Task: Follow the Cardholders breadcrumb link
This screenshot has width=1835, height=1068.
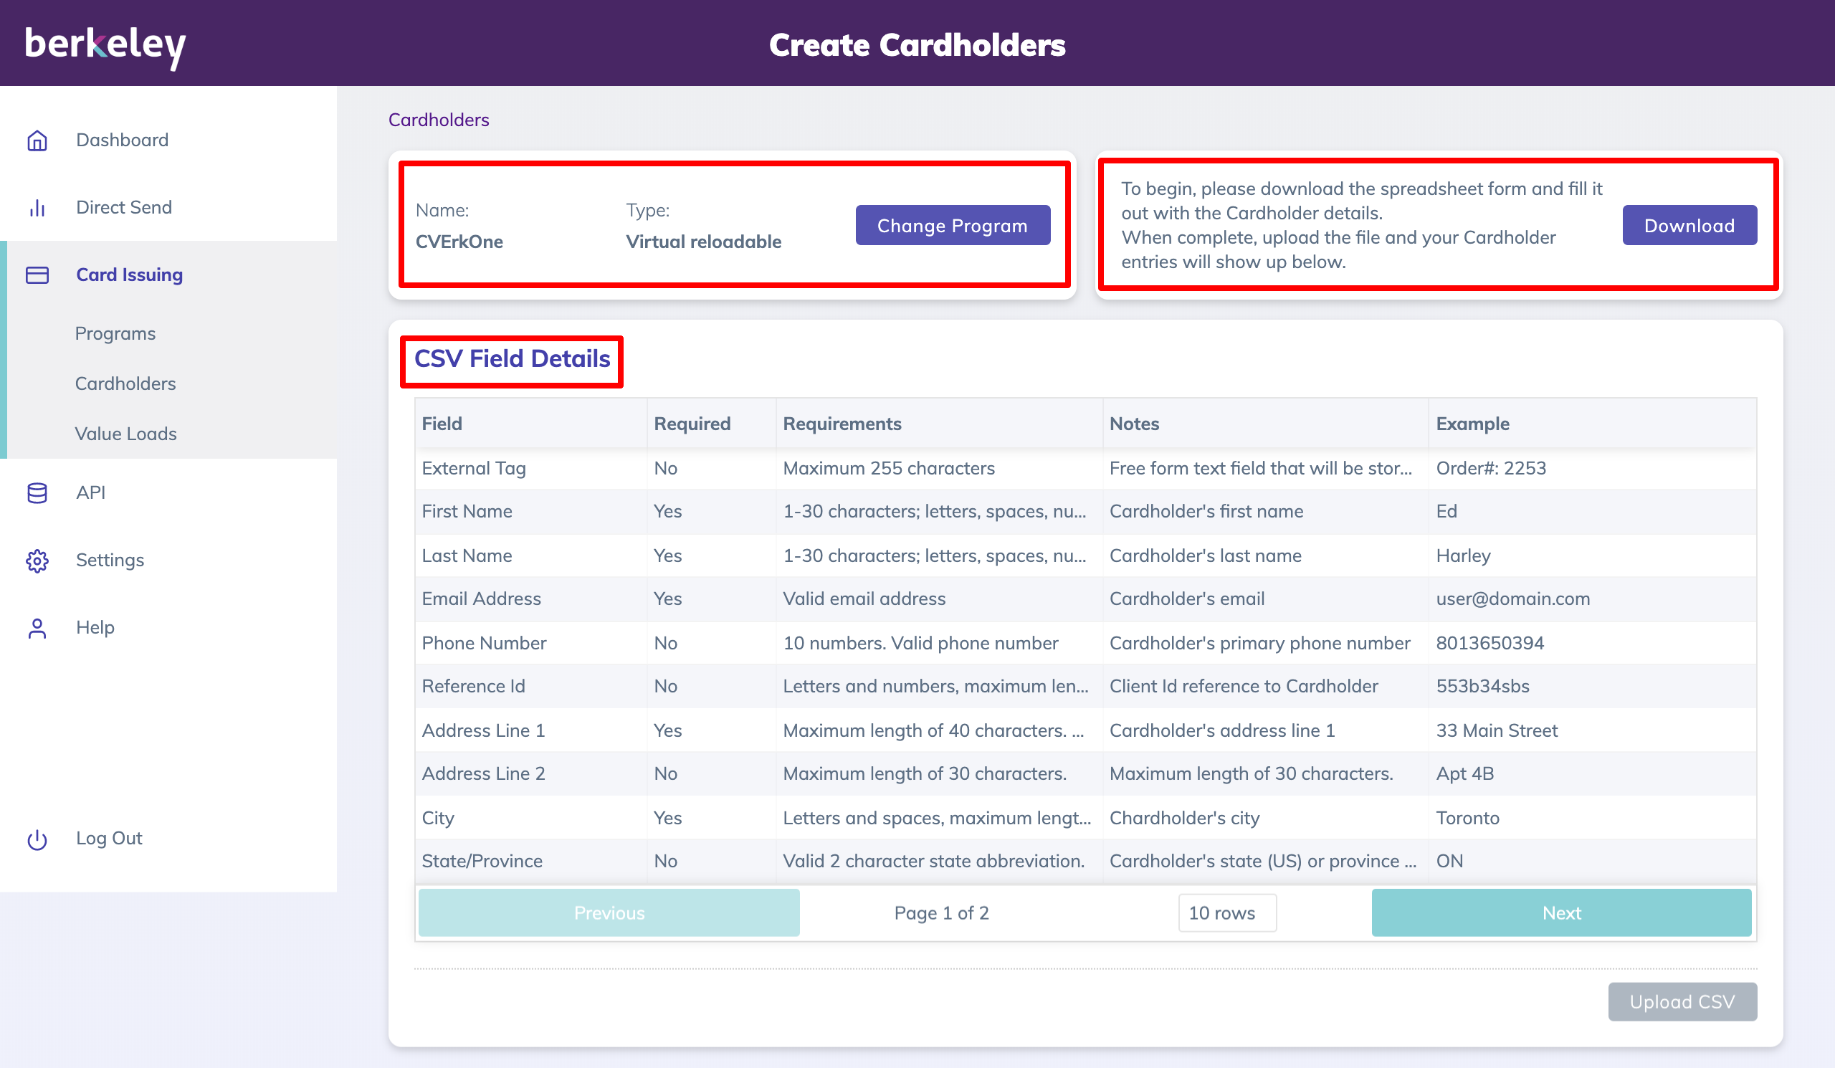Action: (x=439, y=120)
